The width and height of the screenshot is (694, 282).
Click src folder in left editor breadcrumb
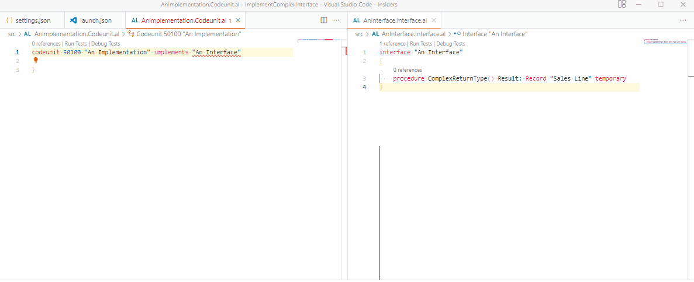tap(12, 34)
